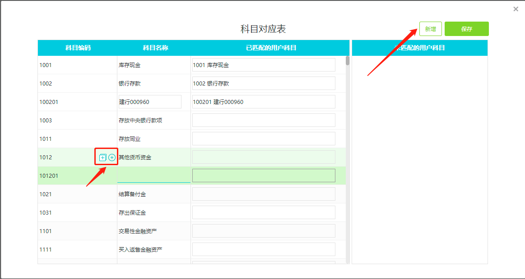The height and width of the screenshot is (279, 525).
Task: Click the matched field for 存出保证金
Action: [x=264, y=212]
